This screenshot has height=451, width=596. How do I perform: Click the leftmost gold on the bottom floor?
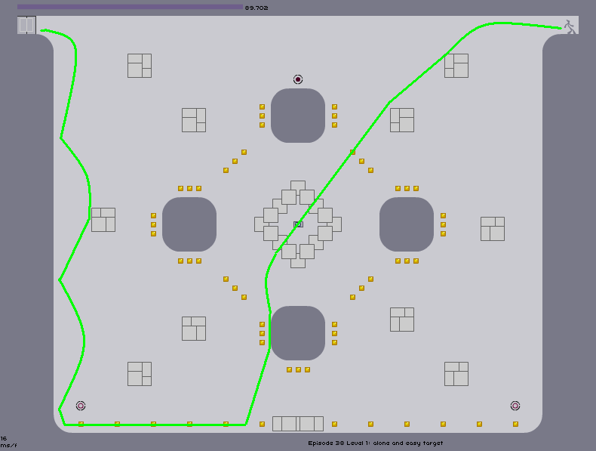click(81, 424)
